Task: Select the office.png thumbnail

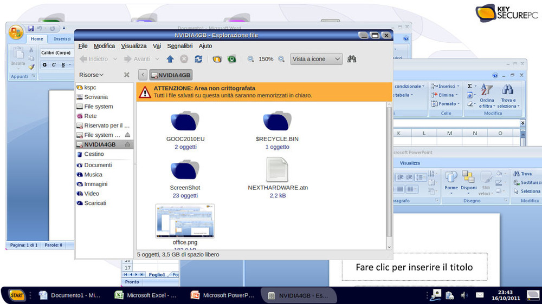Action: [x=185, y=221]
